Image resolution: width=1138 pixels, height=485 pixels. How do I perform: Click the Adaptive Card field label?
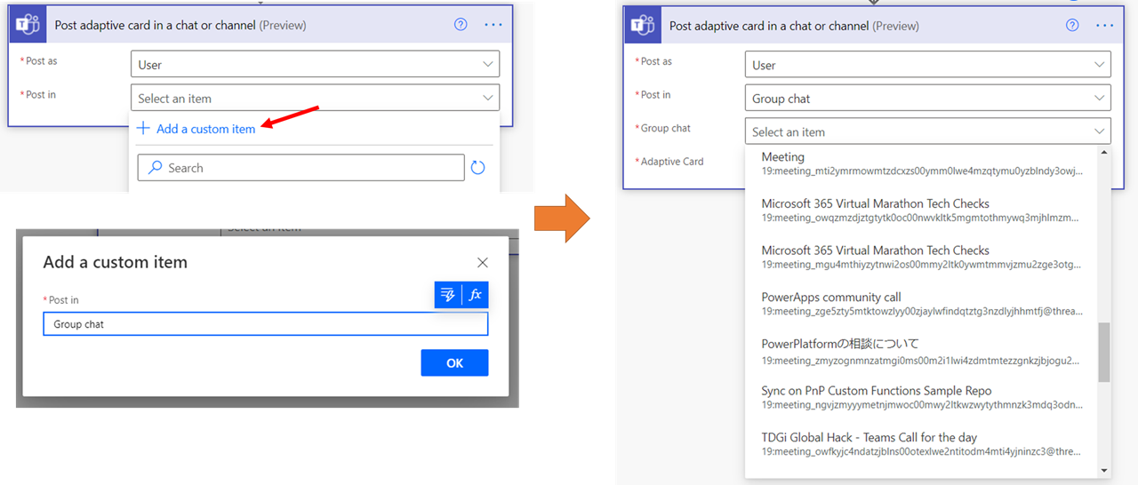(669, 162)
